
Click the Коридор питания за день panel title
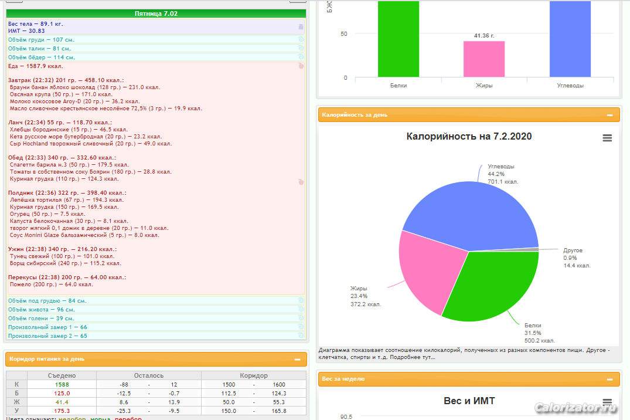tap(47, 359)
